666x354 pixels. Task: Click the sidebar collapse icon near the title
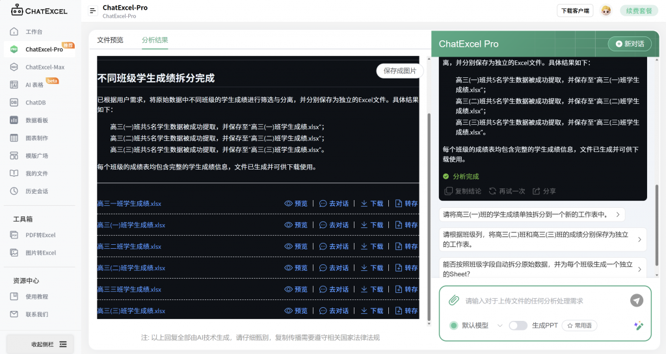tap(92, 10)
